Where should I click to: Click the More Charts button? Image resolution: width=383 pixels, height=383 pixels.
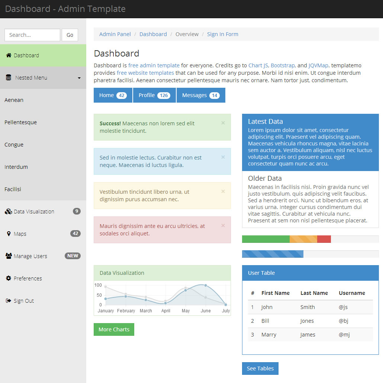coord(114,329)
